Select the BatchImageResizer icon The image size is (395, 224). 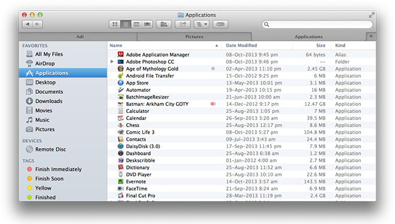(x=121, y=97)
